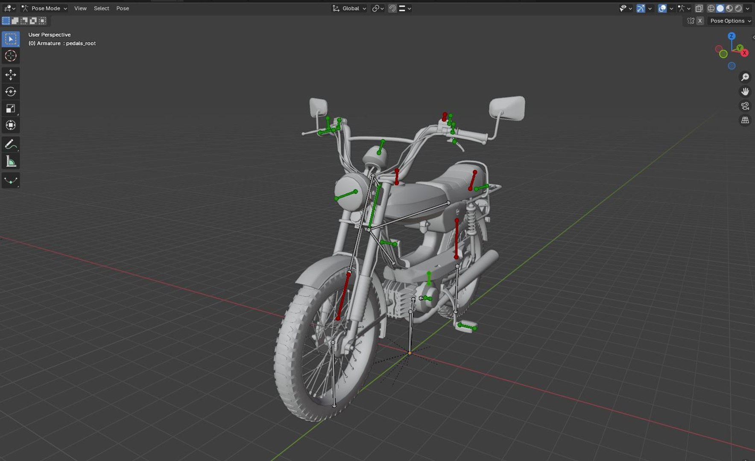Screen dimensions: 755x461
Task: Open object visibility and selectability dropdown
Action: point(626,9)
